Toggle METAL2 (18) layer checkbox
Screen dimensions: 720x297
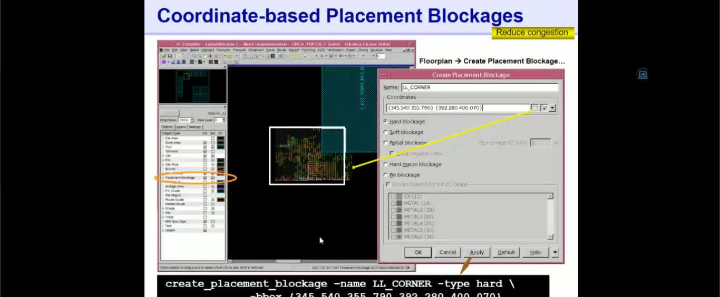coord(393,210)
